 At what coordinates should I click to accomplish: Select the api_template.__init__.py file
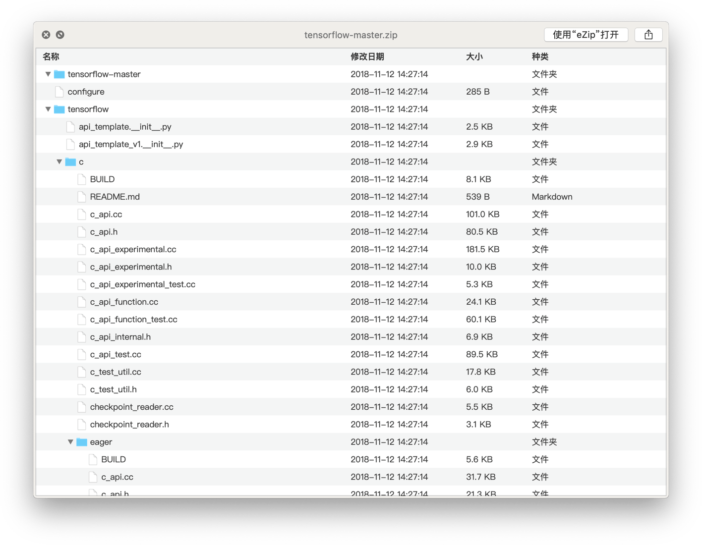pyautogui.click(x=125, y=127)
